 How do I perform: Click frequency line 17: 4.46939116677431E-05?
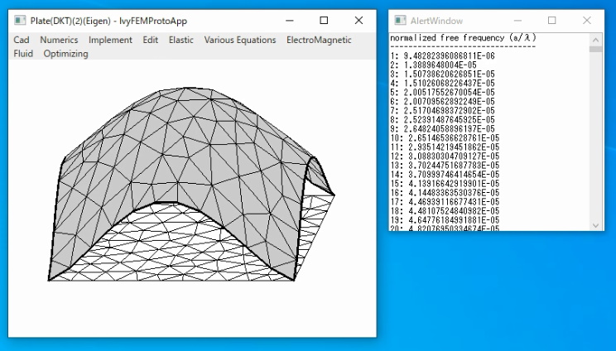click(x=445, y=202)
